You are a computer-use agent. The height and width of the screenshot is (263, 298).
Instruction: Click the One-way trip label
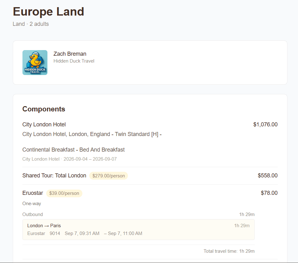pyautogui.click(x=31, y=204)
